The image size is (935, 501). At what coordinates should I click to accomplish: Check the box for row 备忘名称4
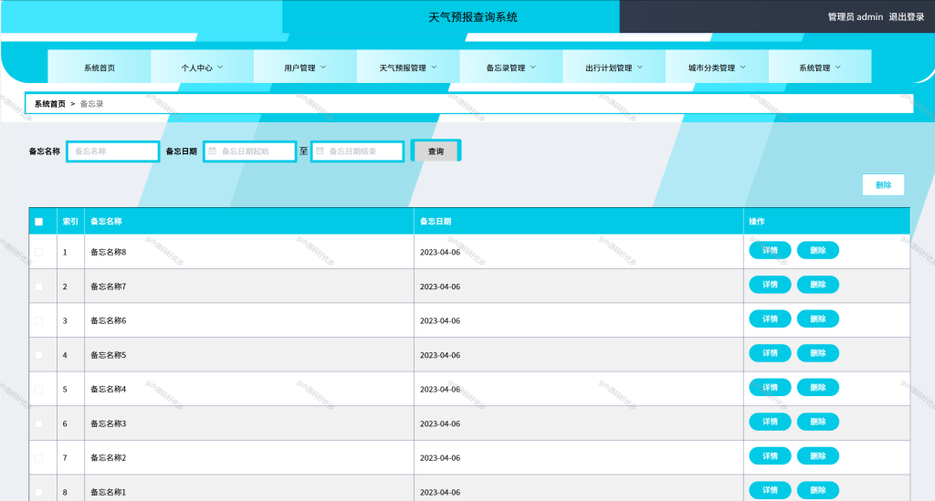tap(38, 390)
